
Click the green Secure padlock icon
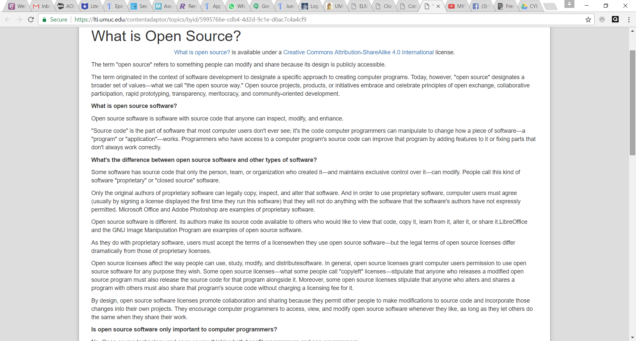[44, 20]
